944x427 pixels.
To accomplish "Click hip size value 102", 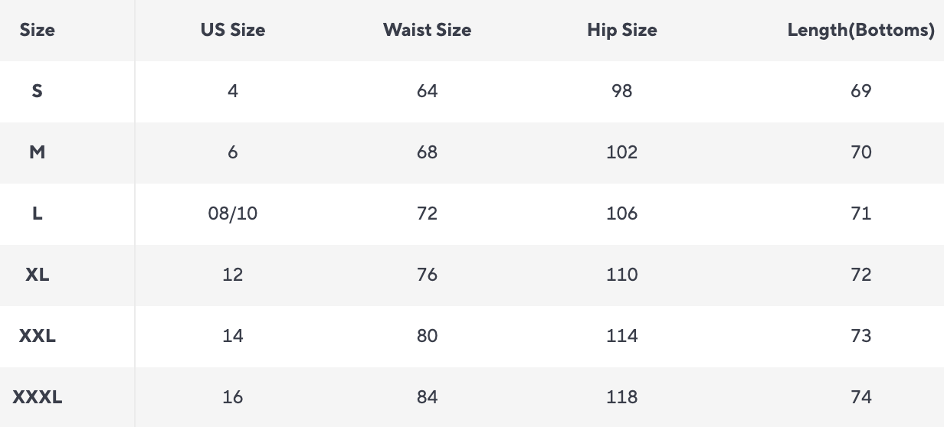I will pyautogui.click(x=621, y=152).
